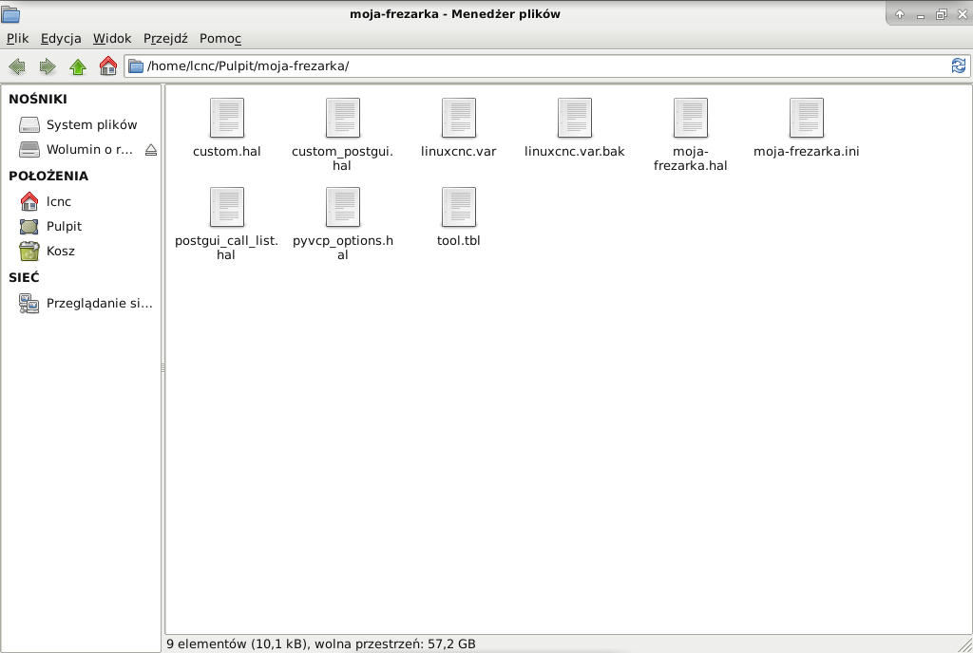The height and width of the screenshot is (653, 973).
Task: Open the custom_postgui.hal file
Action: pos(342,118)
